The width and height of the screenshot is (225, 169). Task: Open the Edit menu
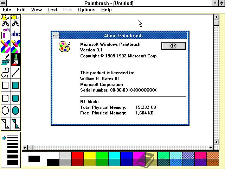21,10
